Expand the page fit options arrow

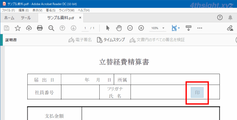click(179, 28)
